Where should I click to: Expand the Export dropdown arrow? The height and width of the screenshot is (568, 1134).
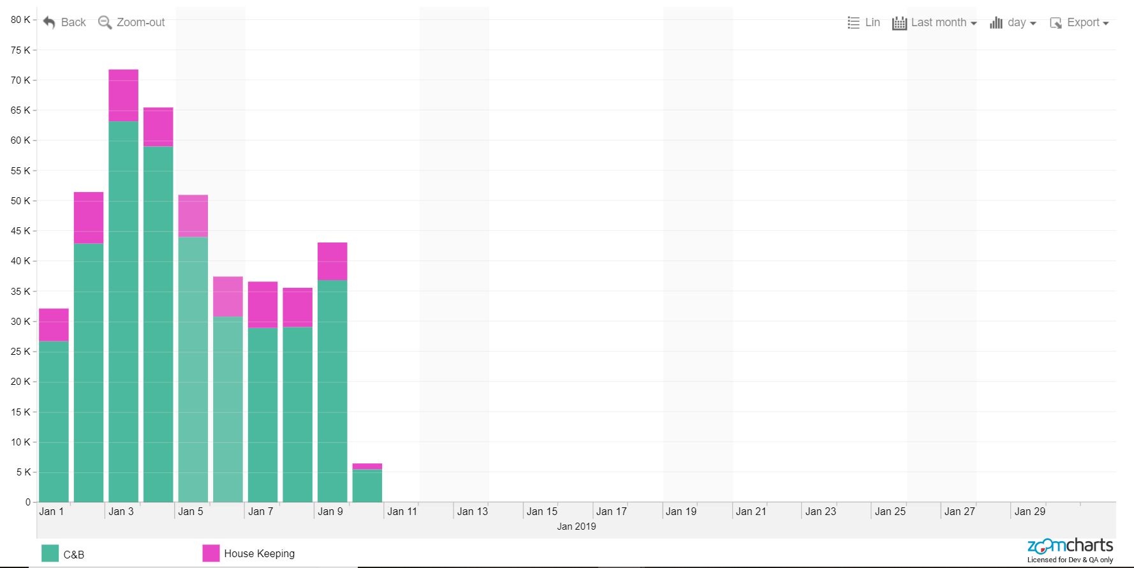coord(1105,23)
